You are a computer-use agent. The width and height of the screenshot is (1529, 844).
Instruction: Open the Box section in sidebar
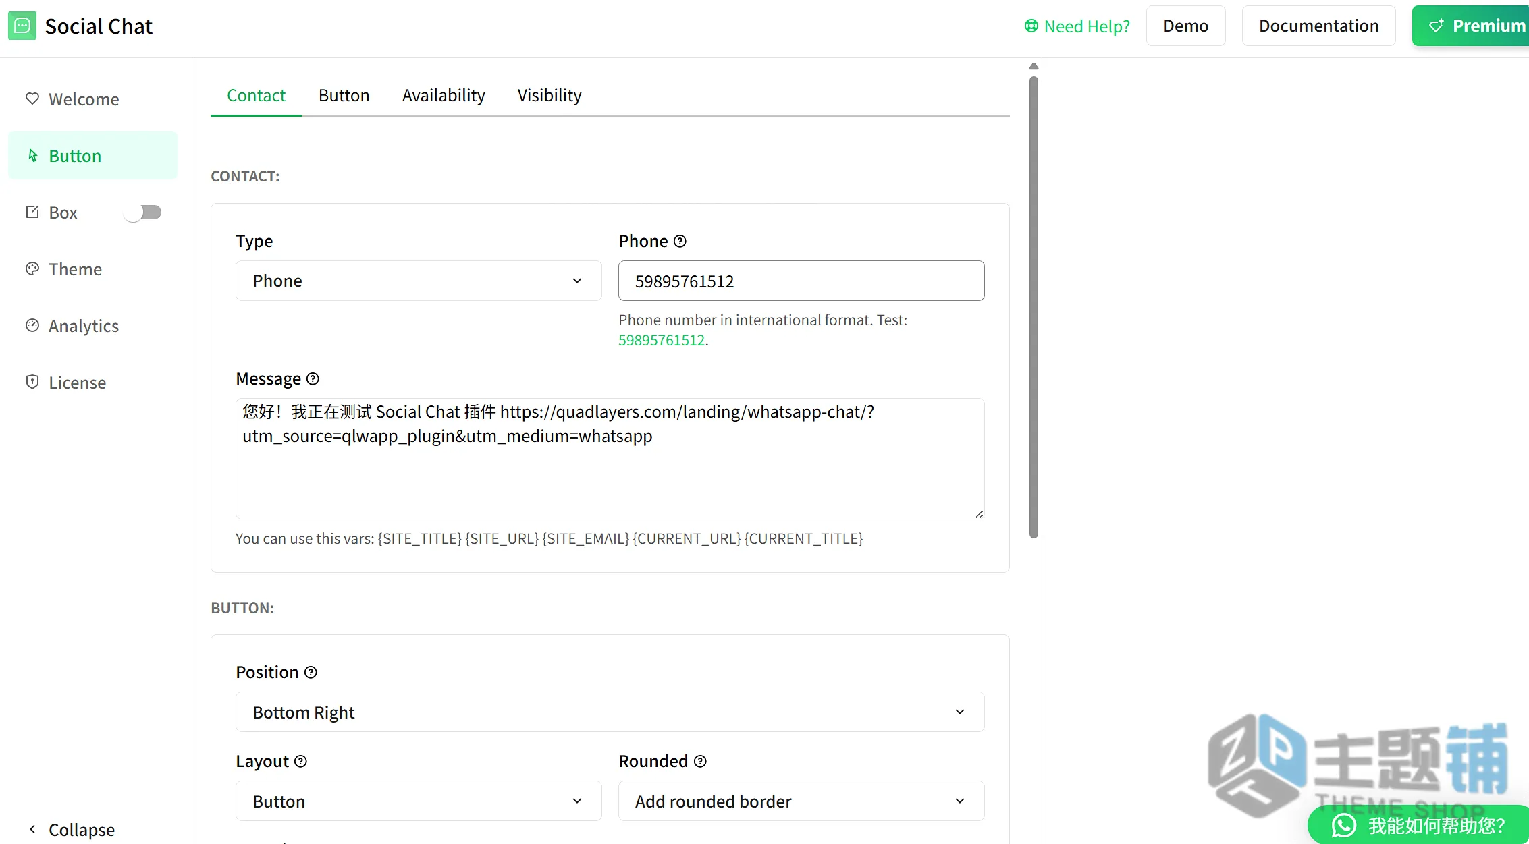coord(63,213)
